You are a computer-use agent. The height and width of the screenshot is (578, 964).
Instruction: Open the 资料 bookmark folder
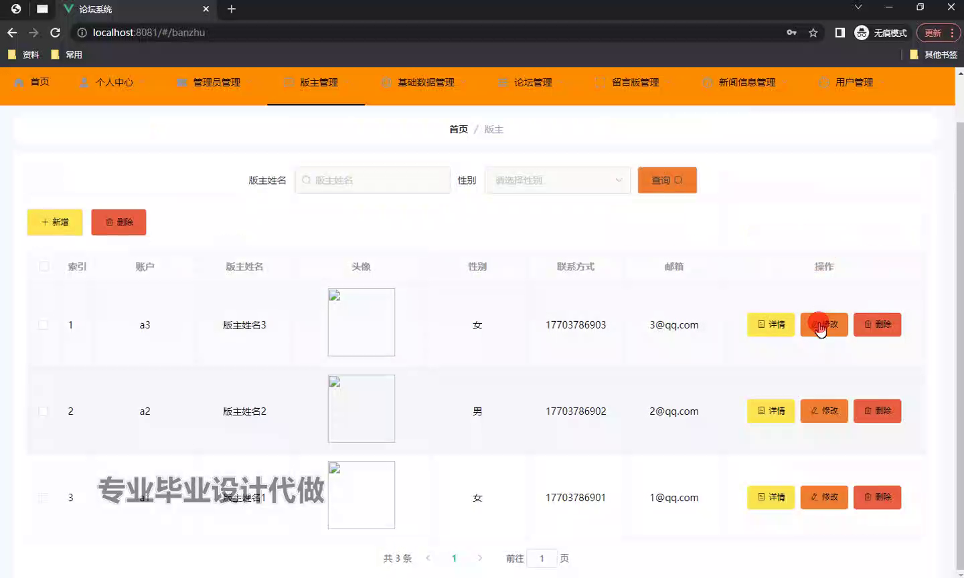pos(23,54)
